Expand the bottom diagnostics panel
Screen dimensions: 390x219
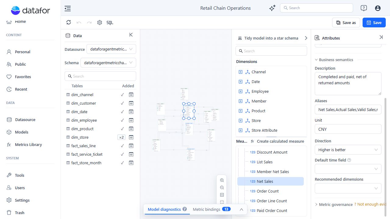(x=241, y=209)
